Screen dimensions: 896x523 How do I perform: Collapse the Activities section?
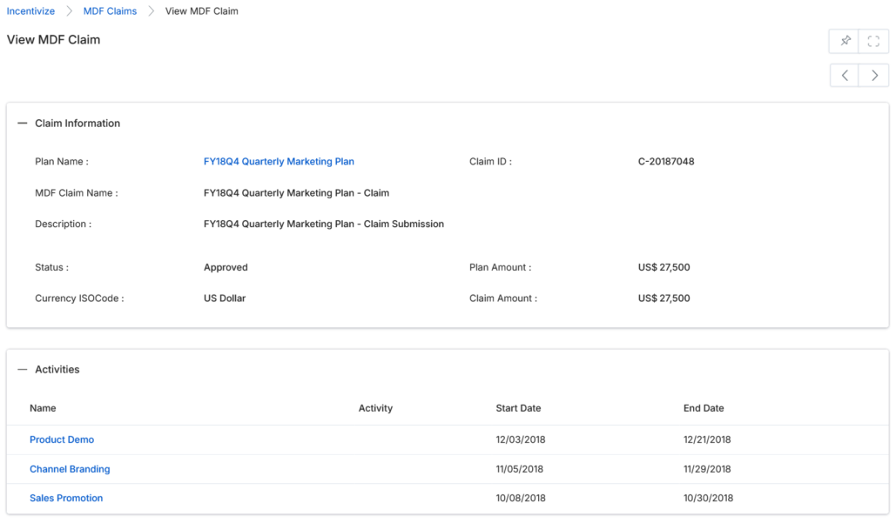pyautogui.click(x=23, y=370)
